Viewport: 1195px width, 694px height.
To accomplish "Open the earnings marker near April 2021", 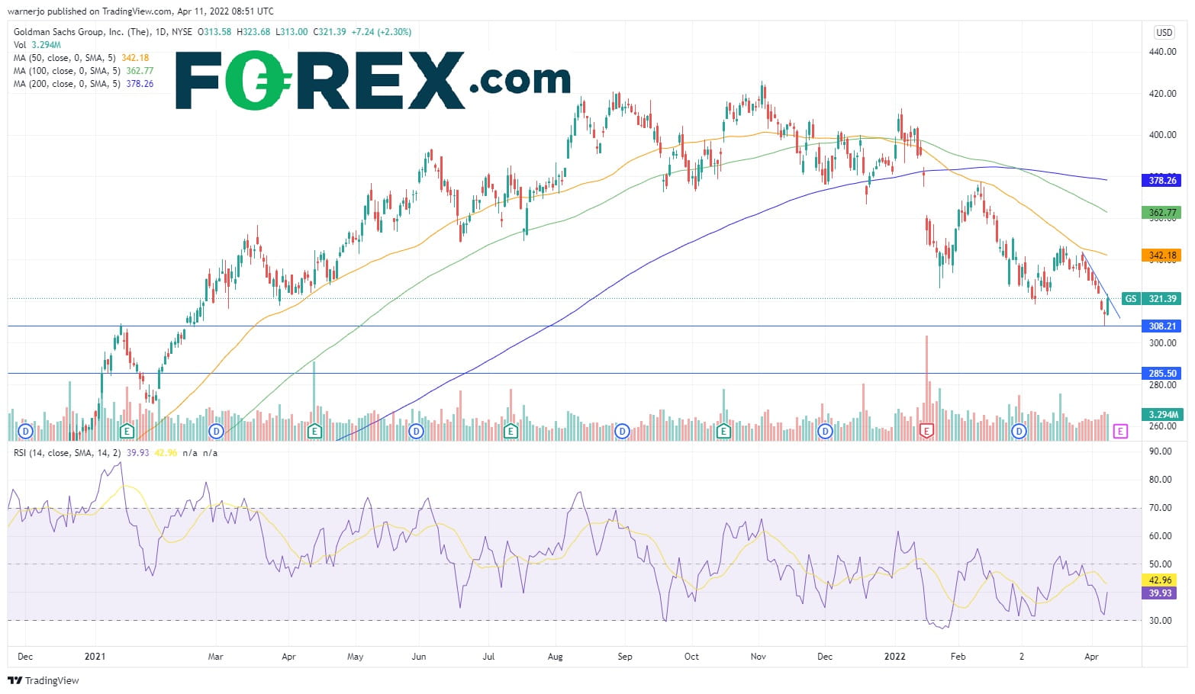I will 314,431.
